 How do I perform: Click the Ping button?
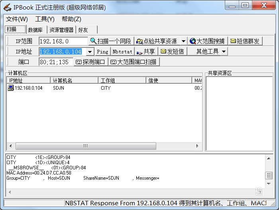click(103, 52)
